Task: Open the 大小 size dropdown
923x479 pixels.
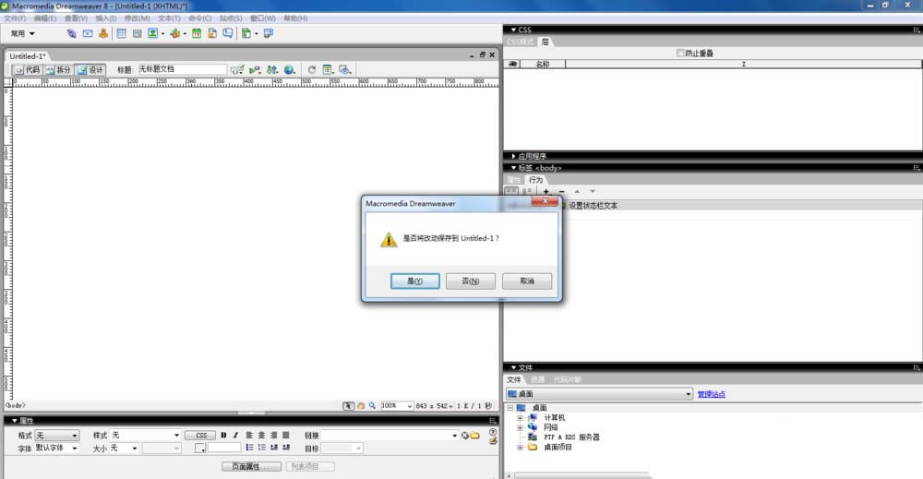Action: tap(125, 448)
